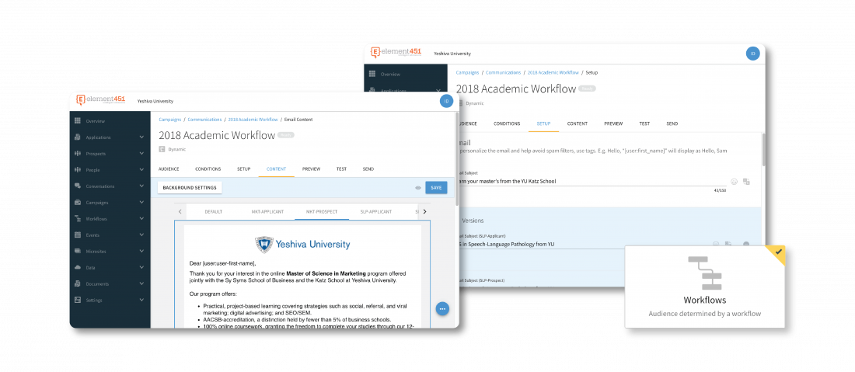The height and width of the screenshot is (372, 855).
Task: Open Settings icon in front sidebar
Action: (78, 300)
